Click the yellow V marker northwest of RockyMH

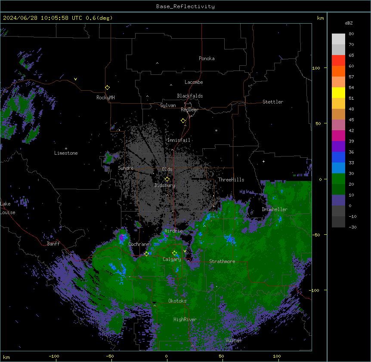tap(75, 79)
